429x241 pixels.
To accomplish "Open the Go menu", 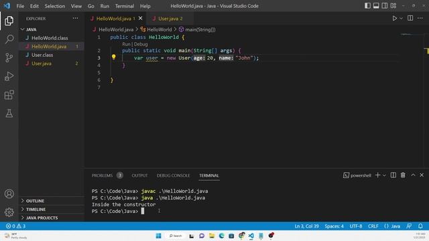I will (91, 6).
